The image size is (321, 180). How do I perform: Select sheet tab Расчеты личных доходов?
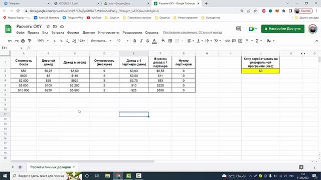coord(50,167)
